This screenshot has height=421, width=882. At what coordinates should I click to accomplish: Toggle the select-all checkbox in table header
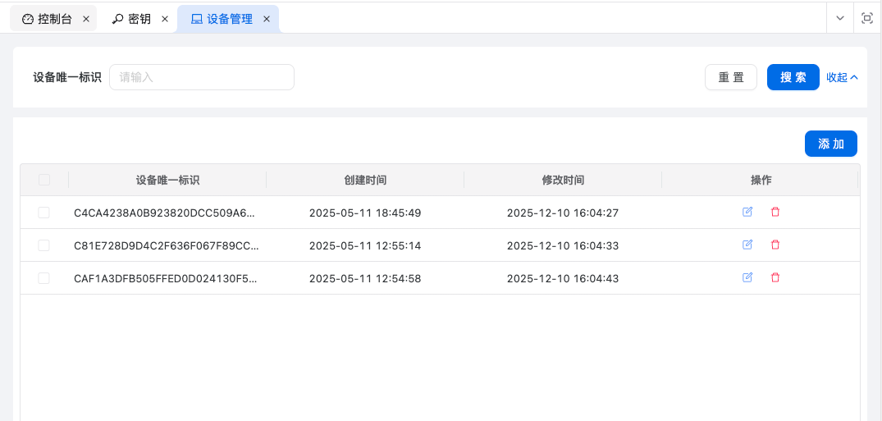point(44,180)
